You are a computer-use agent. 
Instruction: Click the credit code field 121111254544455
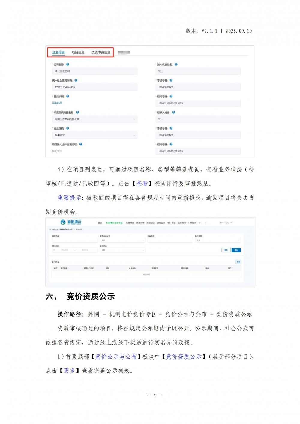coord(94,87)
